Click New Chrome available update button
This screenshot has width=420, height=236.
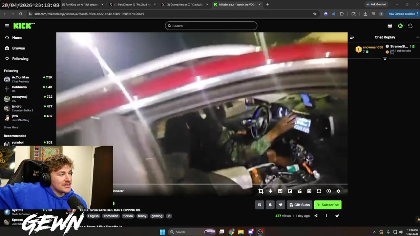point(403,14)
